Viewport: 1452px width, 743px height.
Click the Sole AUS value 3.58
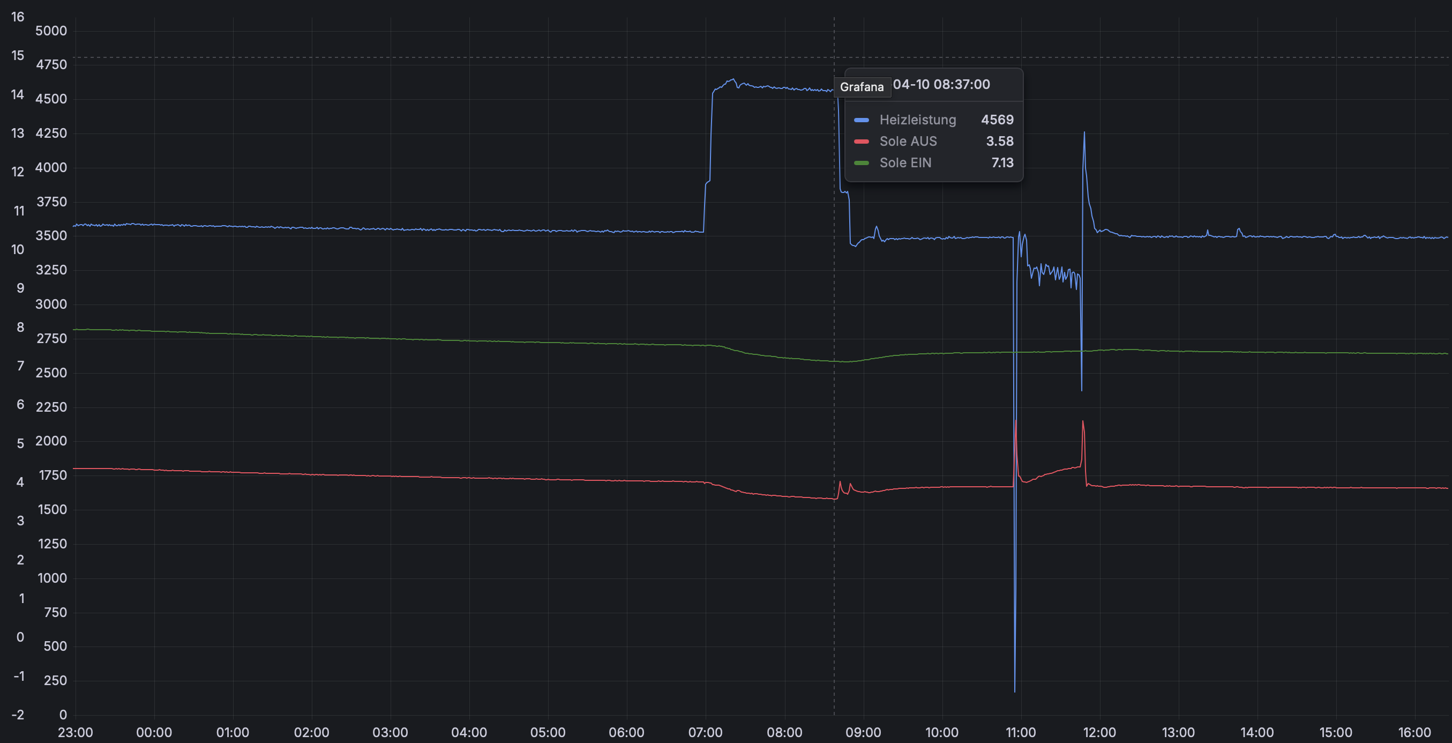click(999, 142)
